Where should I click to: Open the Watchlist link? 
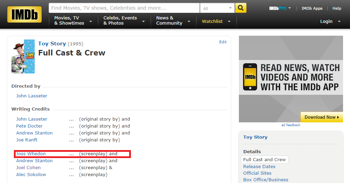[x=212, y=21]
